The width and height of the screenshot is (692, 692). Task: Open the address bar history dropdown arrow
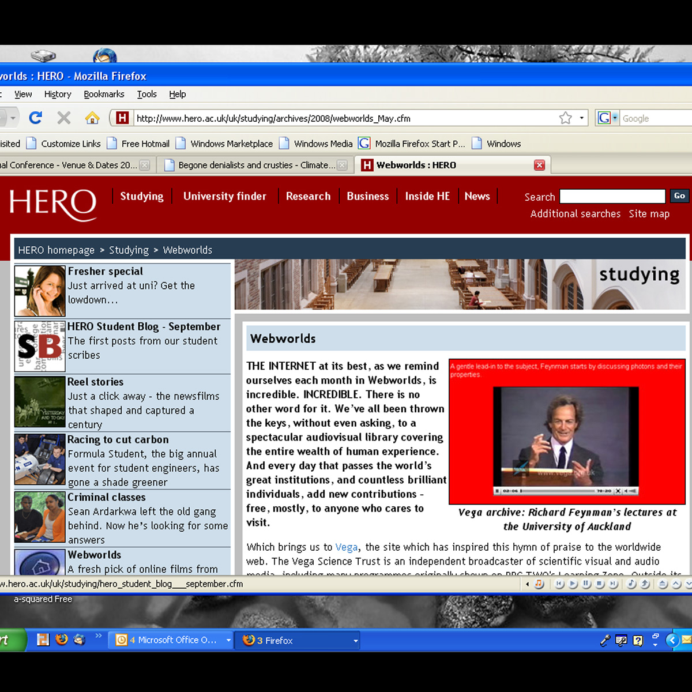click(581, 118)
